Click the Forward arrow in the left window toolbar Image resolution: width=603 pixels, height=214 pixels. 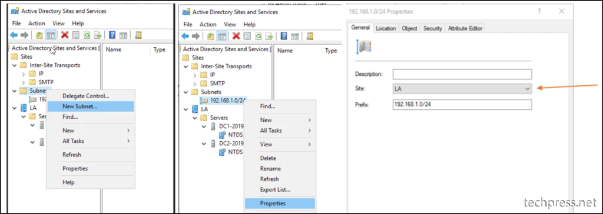(x=25, y=35)
